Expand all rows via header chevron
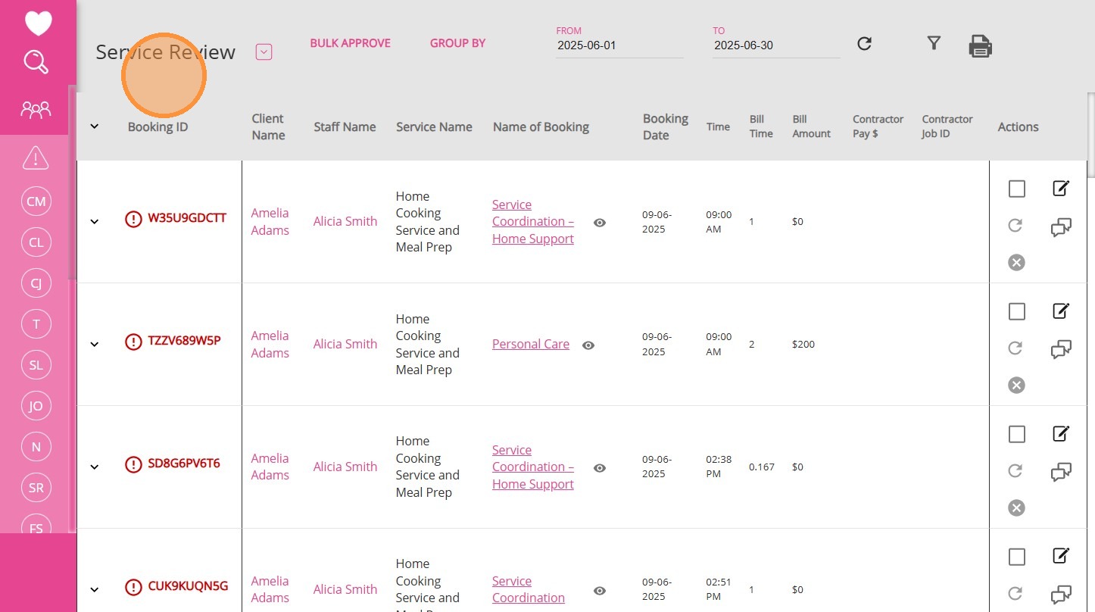 pyautogui.click(x=95, y=126)
